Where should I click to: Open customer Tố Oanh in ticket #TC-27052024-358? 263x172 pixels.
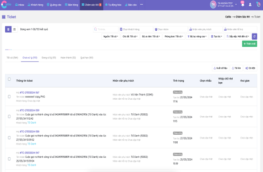(32, 144)
